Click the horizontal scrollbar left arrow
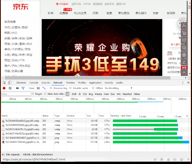 point(3,78)
